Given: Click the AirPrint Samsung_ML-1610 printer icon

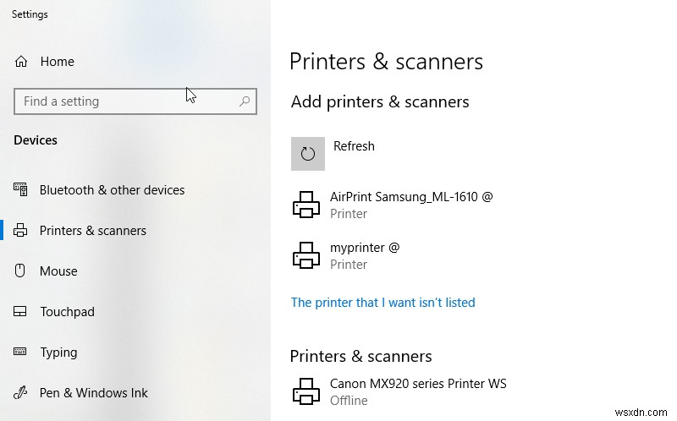Looking at the screenshot, I should click(306, 205).
